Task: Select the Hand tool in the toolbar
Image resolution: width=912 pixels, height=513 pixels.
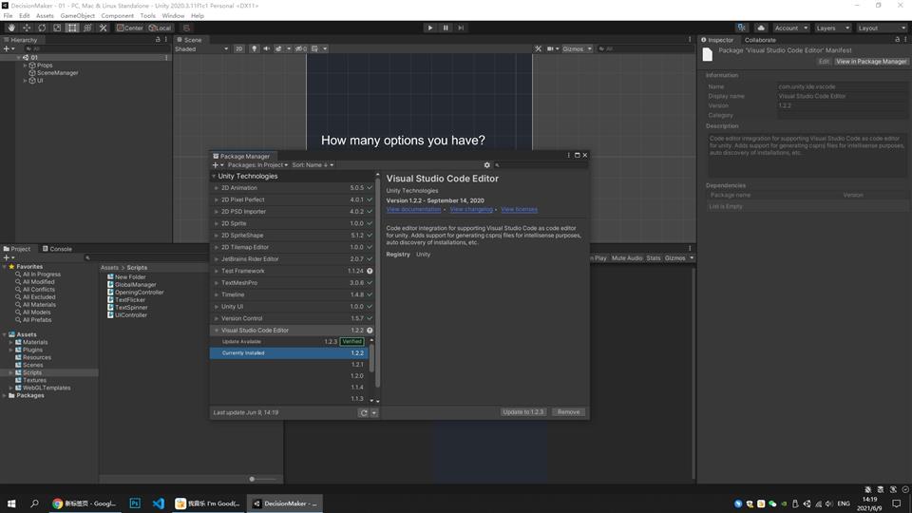Action: pyautogui.click(x=11, y=28)
